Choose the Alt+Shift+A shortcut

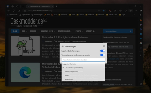[83, 79]
